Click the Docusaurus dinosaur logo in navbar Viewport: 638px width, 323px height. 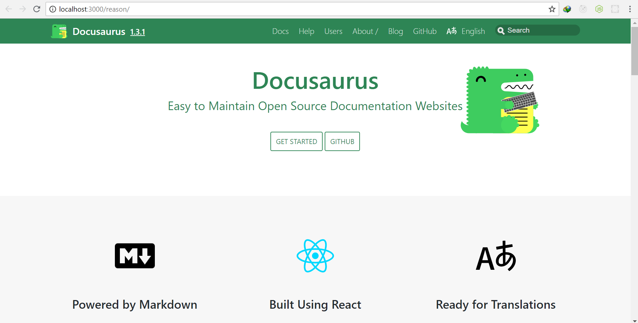59,31
